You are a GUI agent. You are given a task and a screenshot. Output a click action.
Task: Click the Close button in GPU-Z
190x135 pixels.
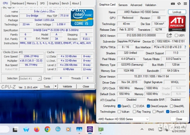[x=179, y=119]
